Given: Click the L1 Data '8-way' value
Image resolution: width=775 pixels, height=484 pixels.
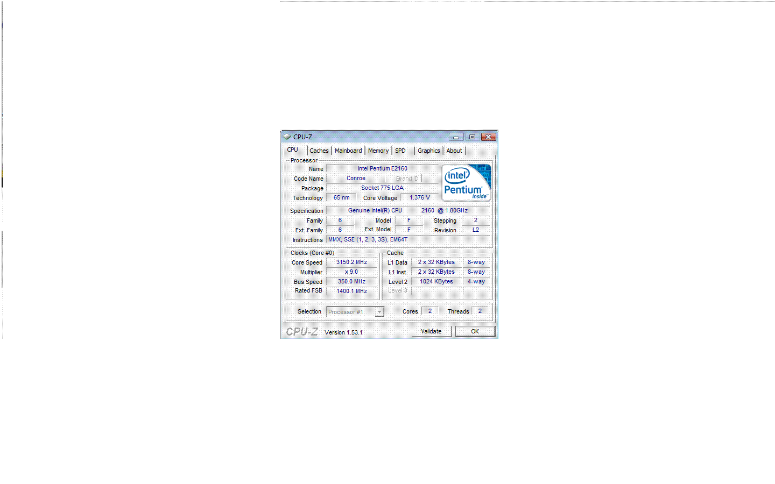Looking at the screenshot, I should pyautogui.click(x=476, y=262).
